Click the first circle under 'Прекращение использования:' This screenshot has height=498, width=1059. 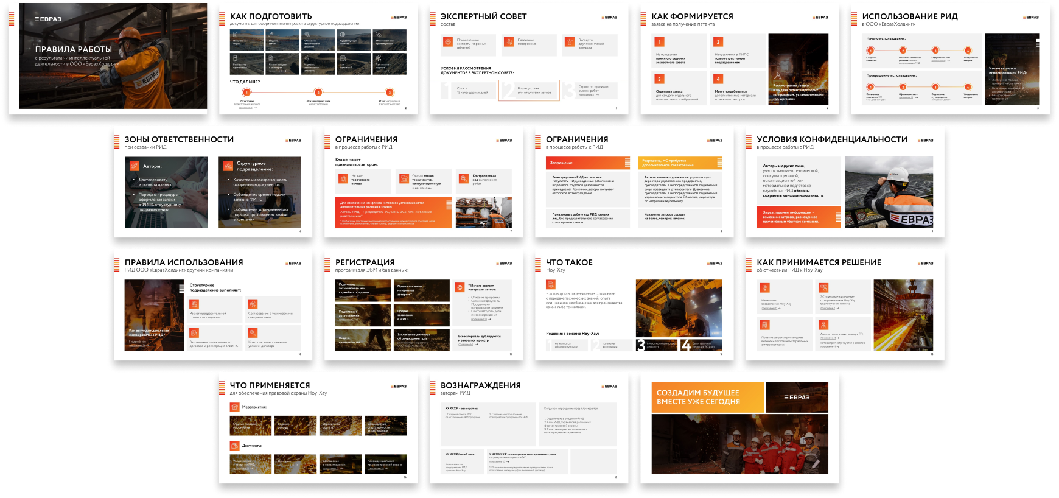point(870,87)
